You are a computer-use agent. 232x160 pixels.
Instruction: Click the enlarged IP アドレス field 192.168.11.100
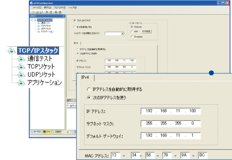[x=171, y=111]
